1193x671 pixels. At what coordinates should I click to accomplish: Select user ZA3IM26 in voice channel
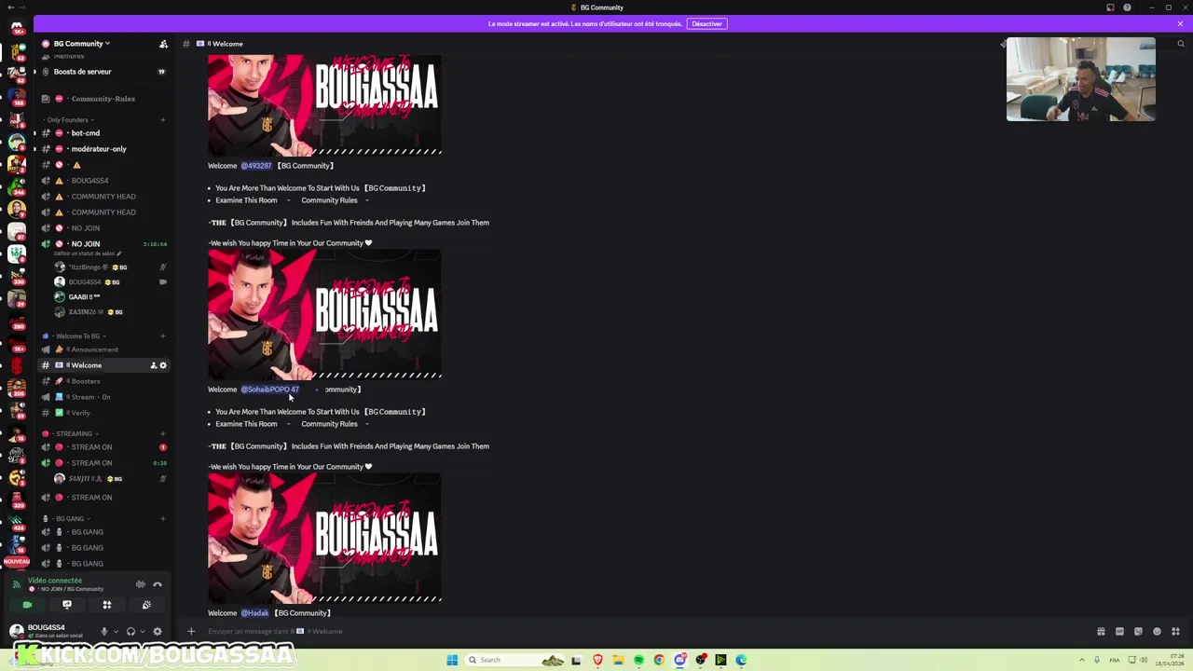click(x=89, y=311)
